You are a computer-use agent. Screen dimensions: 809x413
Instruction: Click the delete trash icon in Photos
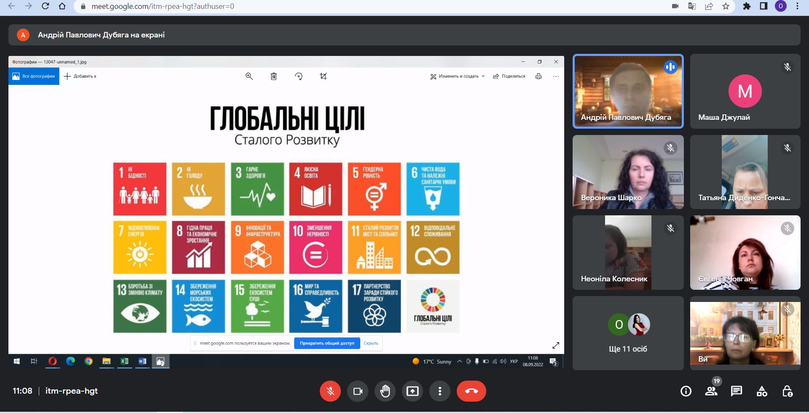(x=274, y=76)
